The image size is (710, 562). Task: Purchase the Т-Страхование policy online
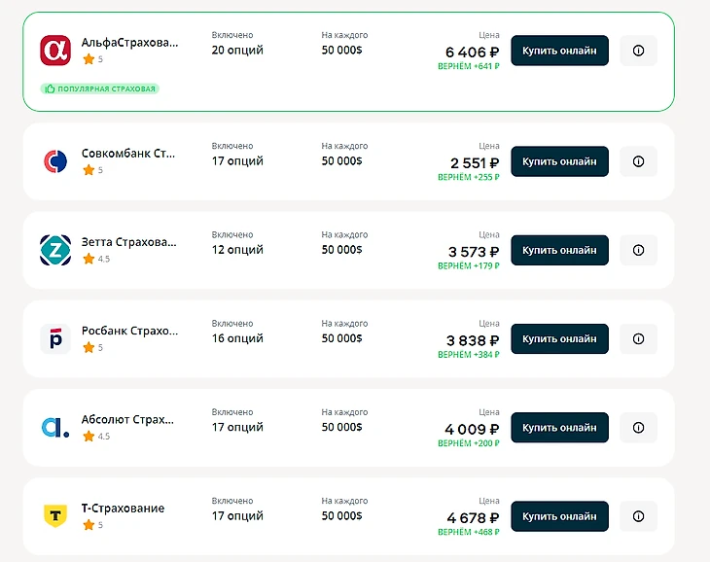(559, 515)
